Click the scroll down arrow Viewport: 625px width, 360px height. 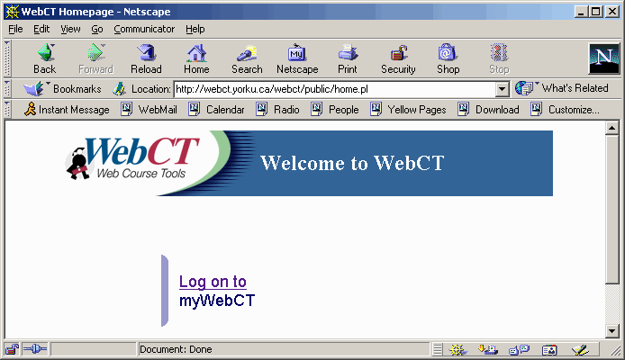click(x=611, y=330)
